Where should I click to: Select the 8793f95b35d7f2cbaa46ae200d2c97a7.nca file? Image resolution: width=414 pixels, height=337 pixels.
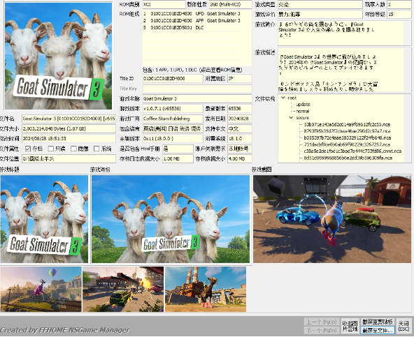[x=347, y=131]
